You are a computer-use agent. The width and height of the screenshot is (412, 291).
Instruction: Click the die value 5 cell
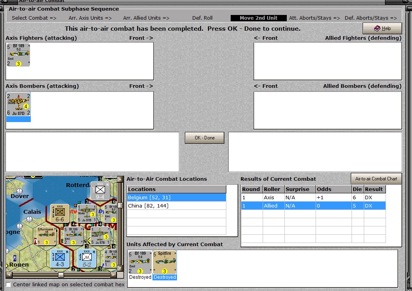(x=357, y=206)
